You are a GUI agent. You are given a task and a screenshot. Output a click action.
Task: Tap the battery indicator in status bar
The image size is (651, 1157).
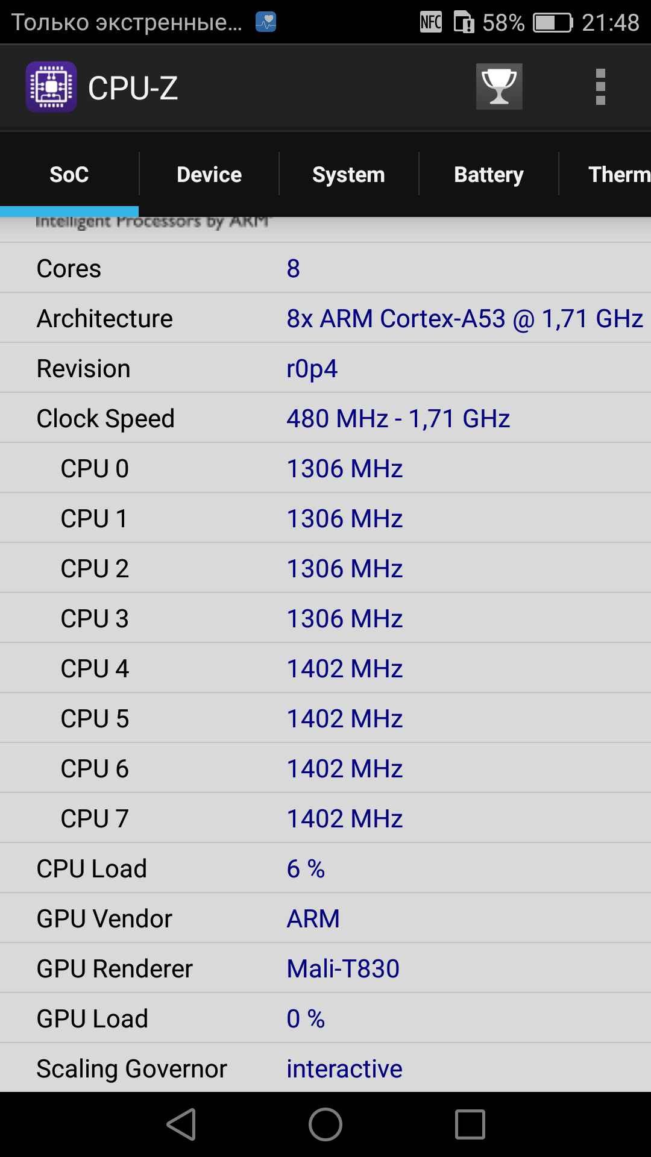[x=552, y=23]
